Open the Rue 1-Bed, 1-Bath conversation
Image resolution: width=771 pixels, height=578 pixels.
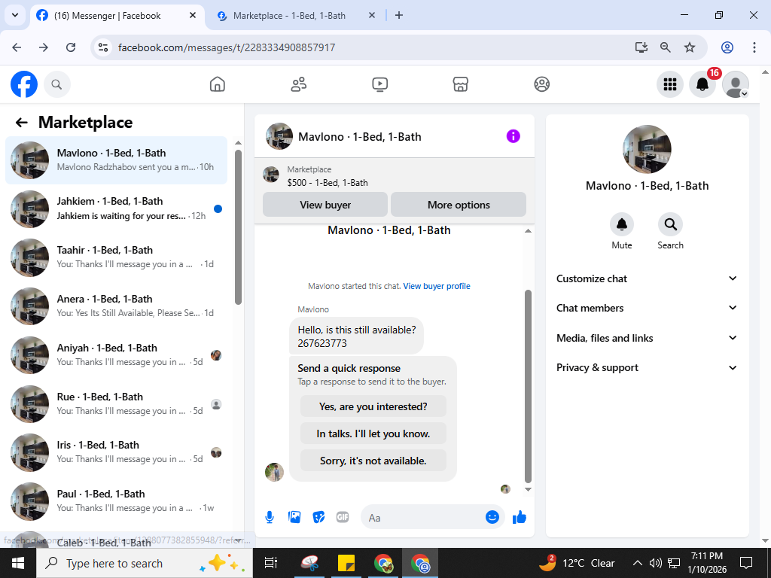tap(116, 404)
